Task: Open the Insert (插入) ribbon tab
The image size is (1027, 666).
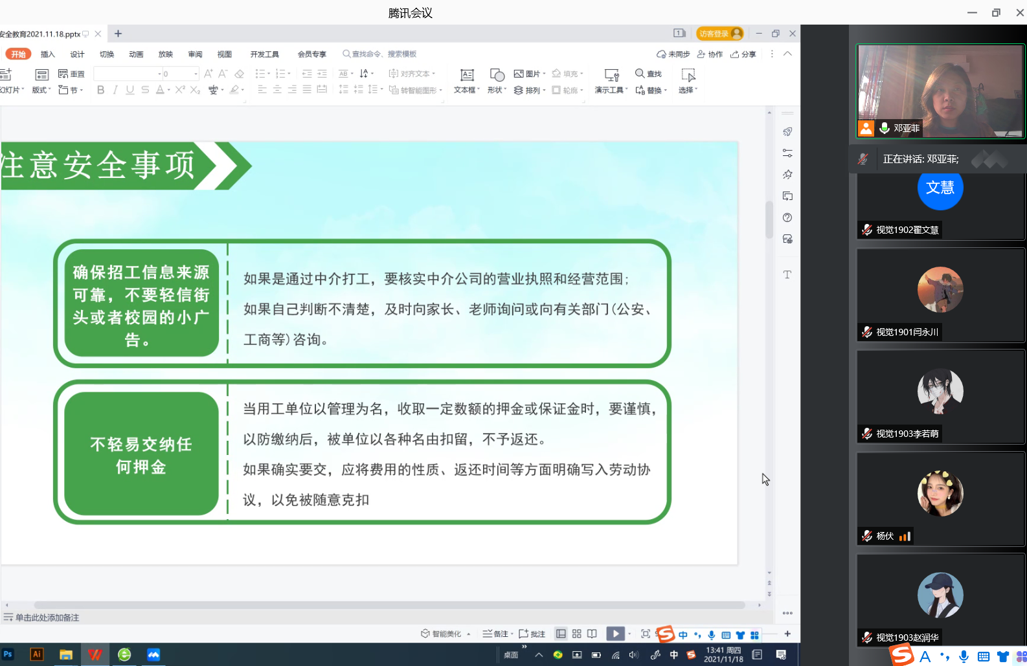Action: [x=48, y=54]
